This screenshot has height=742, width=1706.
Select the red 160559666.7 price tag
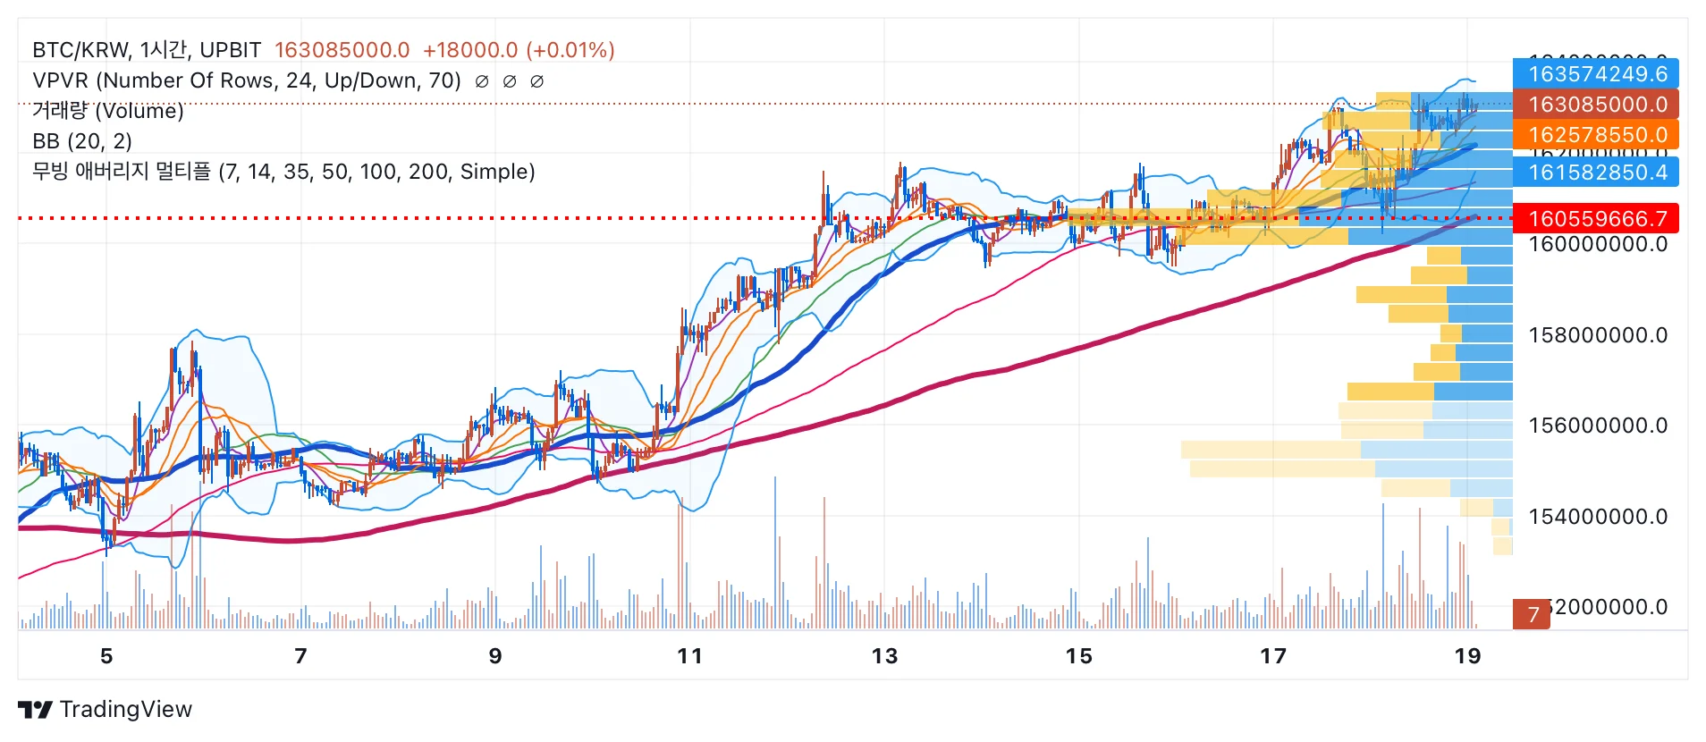[x=1596, y=218]
